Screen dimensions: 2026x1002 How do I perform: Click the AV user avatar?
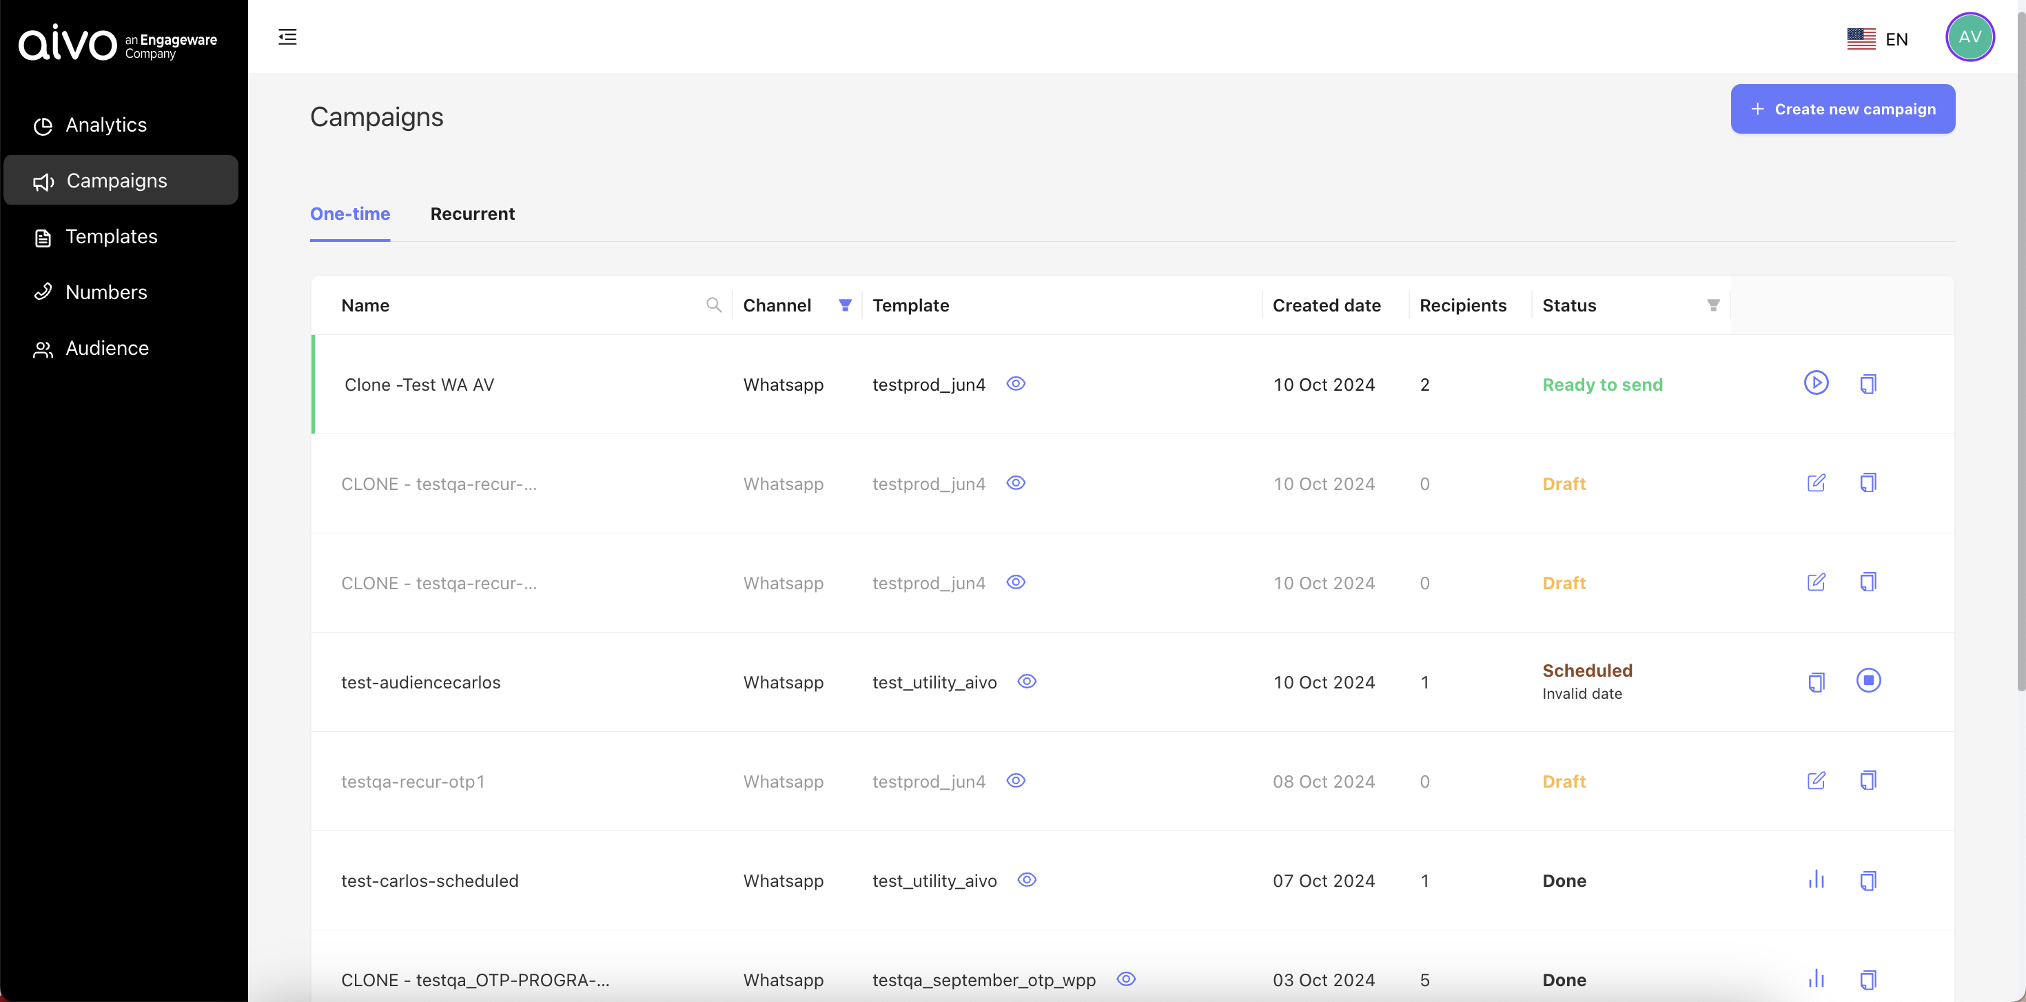click(x=1969, y=37)
